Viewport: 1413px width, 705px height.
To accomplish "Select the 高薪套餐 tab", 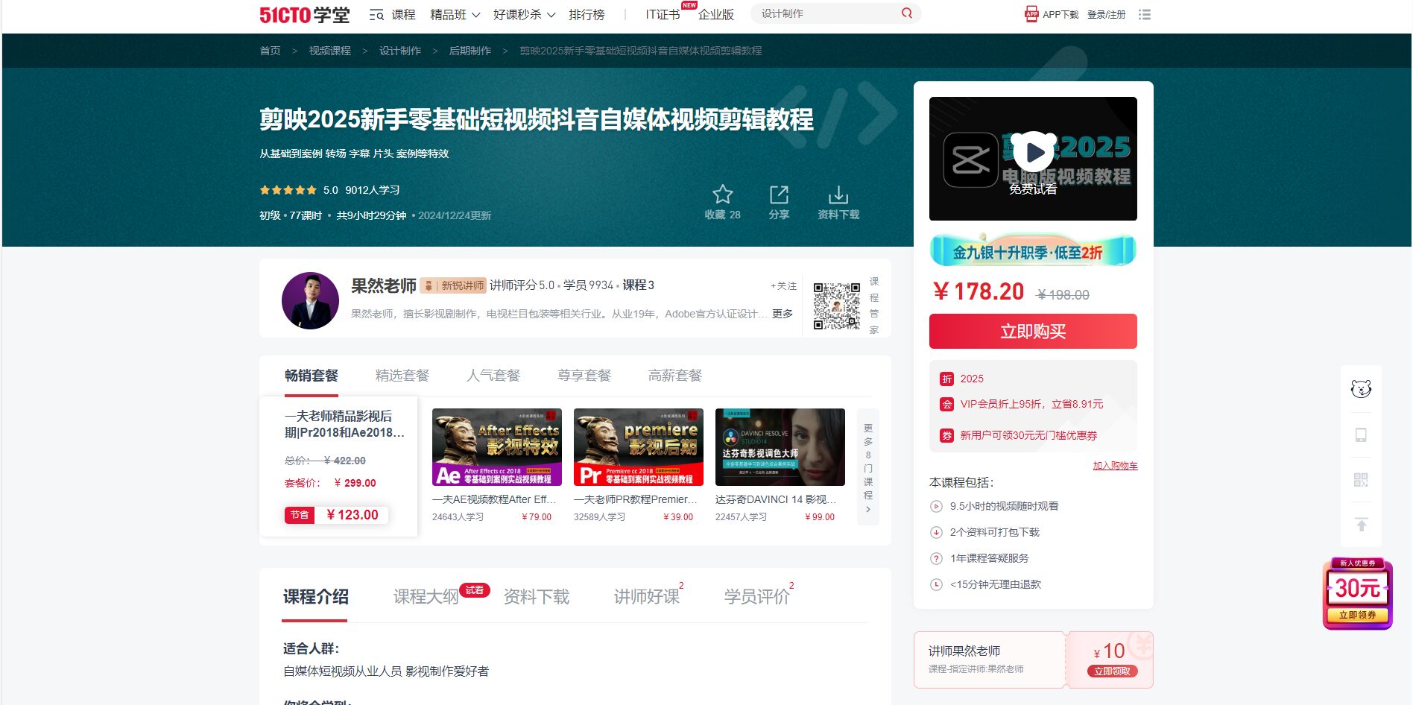I will click(x=675, y=376).
